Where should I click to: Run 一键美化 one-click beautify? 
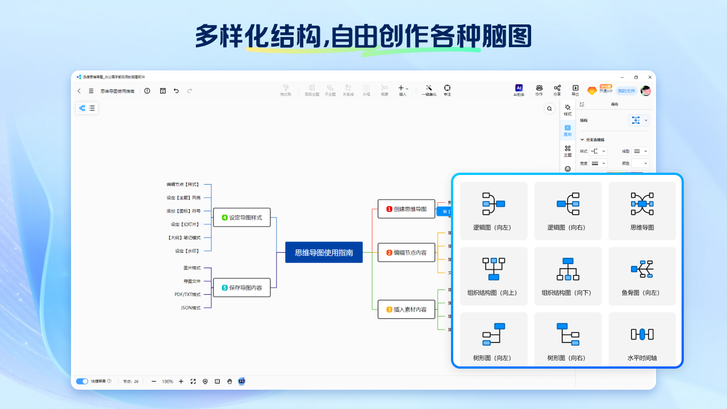(x=429, y=90)
